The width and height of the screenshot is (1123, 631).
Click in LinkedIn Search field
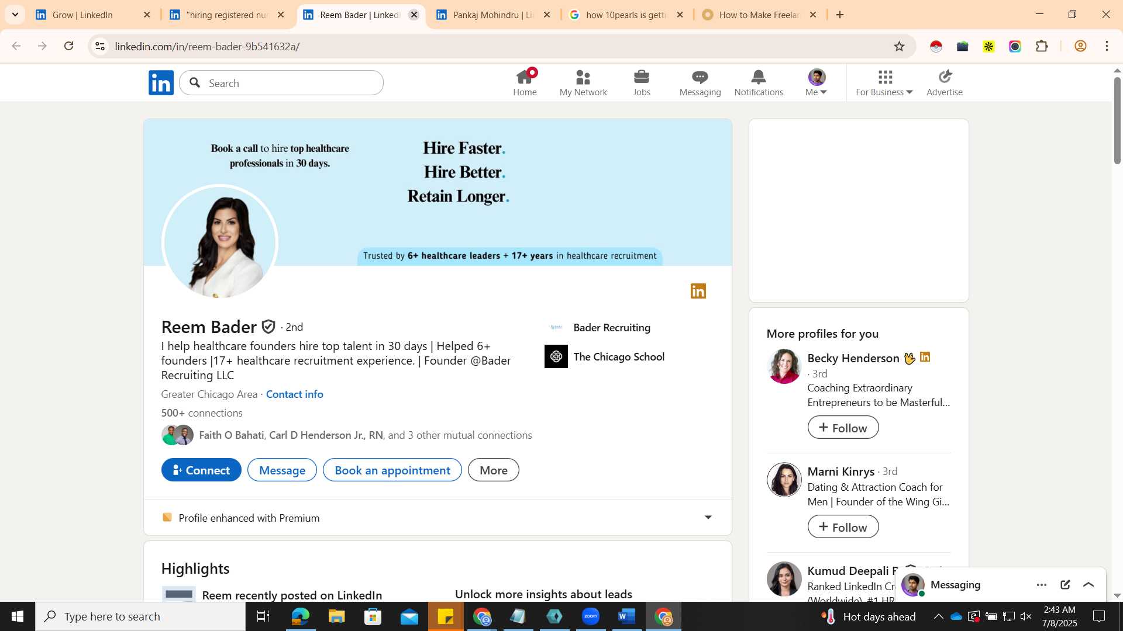pos(281,83)
